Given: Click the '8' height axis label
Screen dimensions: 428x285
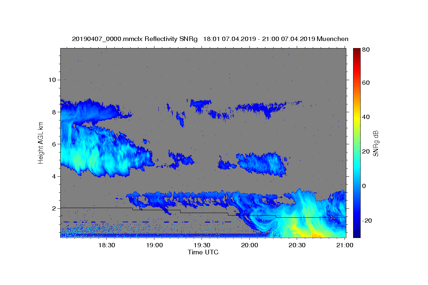Looking at the screenshot, I should tap(53, 112).
